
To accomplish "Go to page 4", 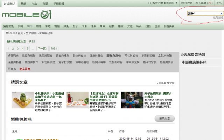I will pos(23,49).
